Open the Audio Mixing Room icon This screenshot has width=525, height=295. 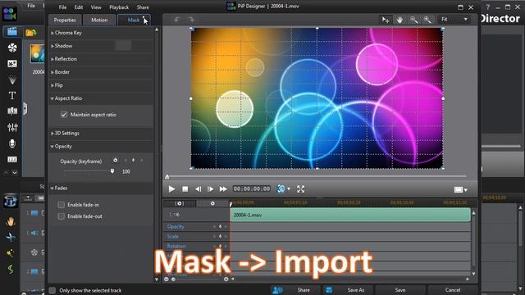coord(12,127)
